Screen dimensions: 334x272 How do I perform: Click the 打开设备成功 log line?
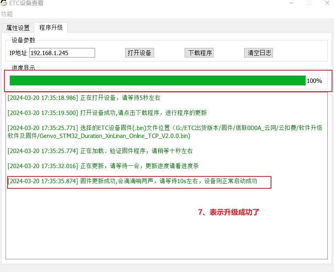click(x=107, y=113)
